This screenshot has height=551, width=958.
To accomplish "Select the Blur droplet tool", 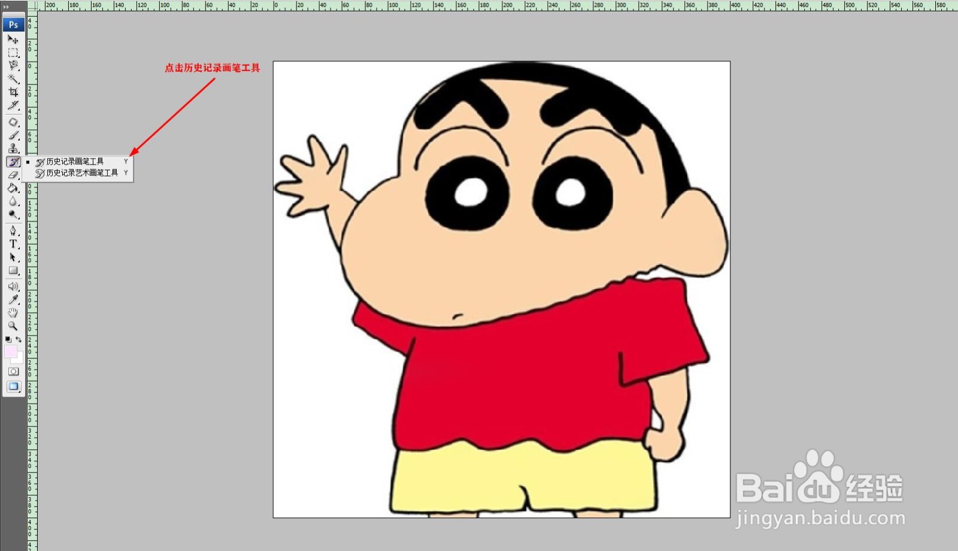I will (x=13, y=201).
